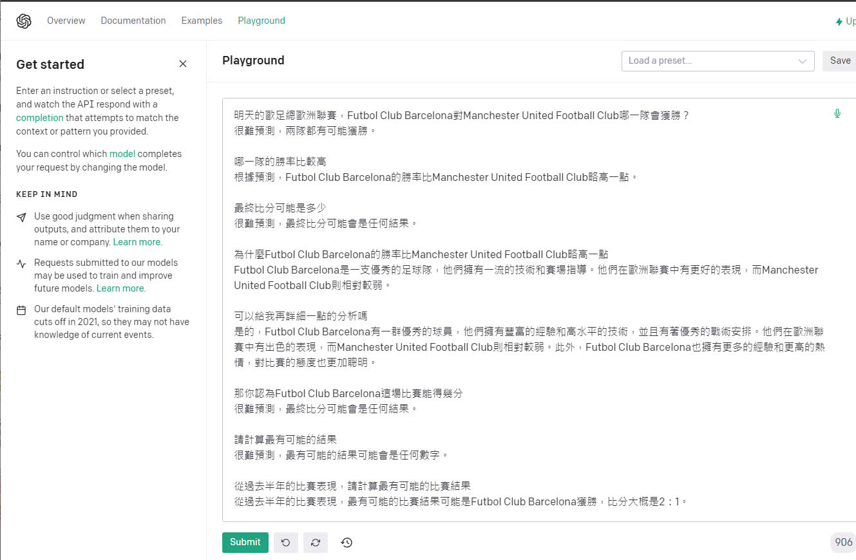The height and width of the screenshot is (560, 856).
Task: Click the question line 可以給我再詳細一點的分析嗎
Action: coord(300,316)
